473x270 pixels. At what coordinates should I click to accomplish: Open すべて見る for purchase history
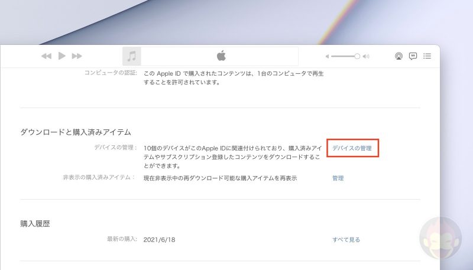pos(346,239)
